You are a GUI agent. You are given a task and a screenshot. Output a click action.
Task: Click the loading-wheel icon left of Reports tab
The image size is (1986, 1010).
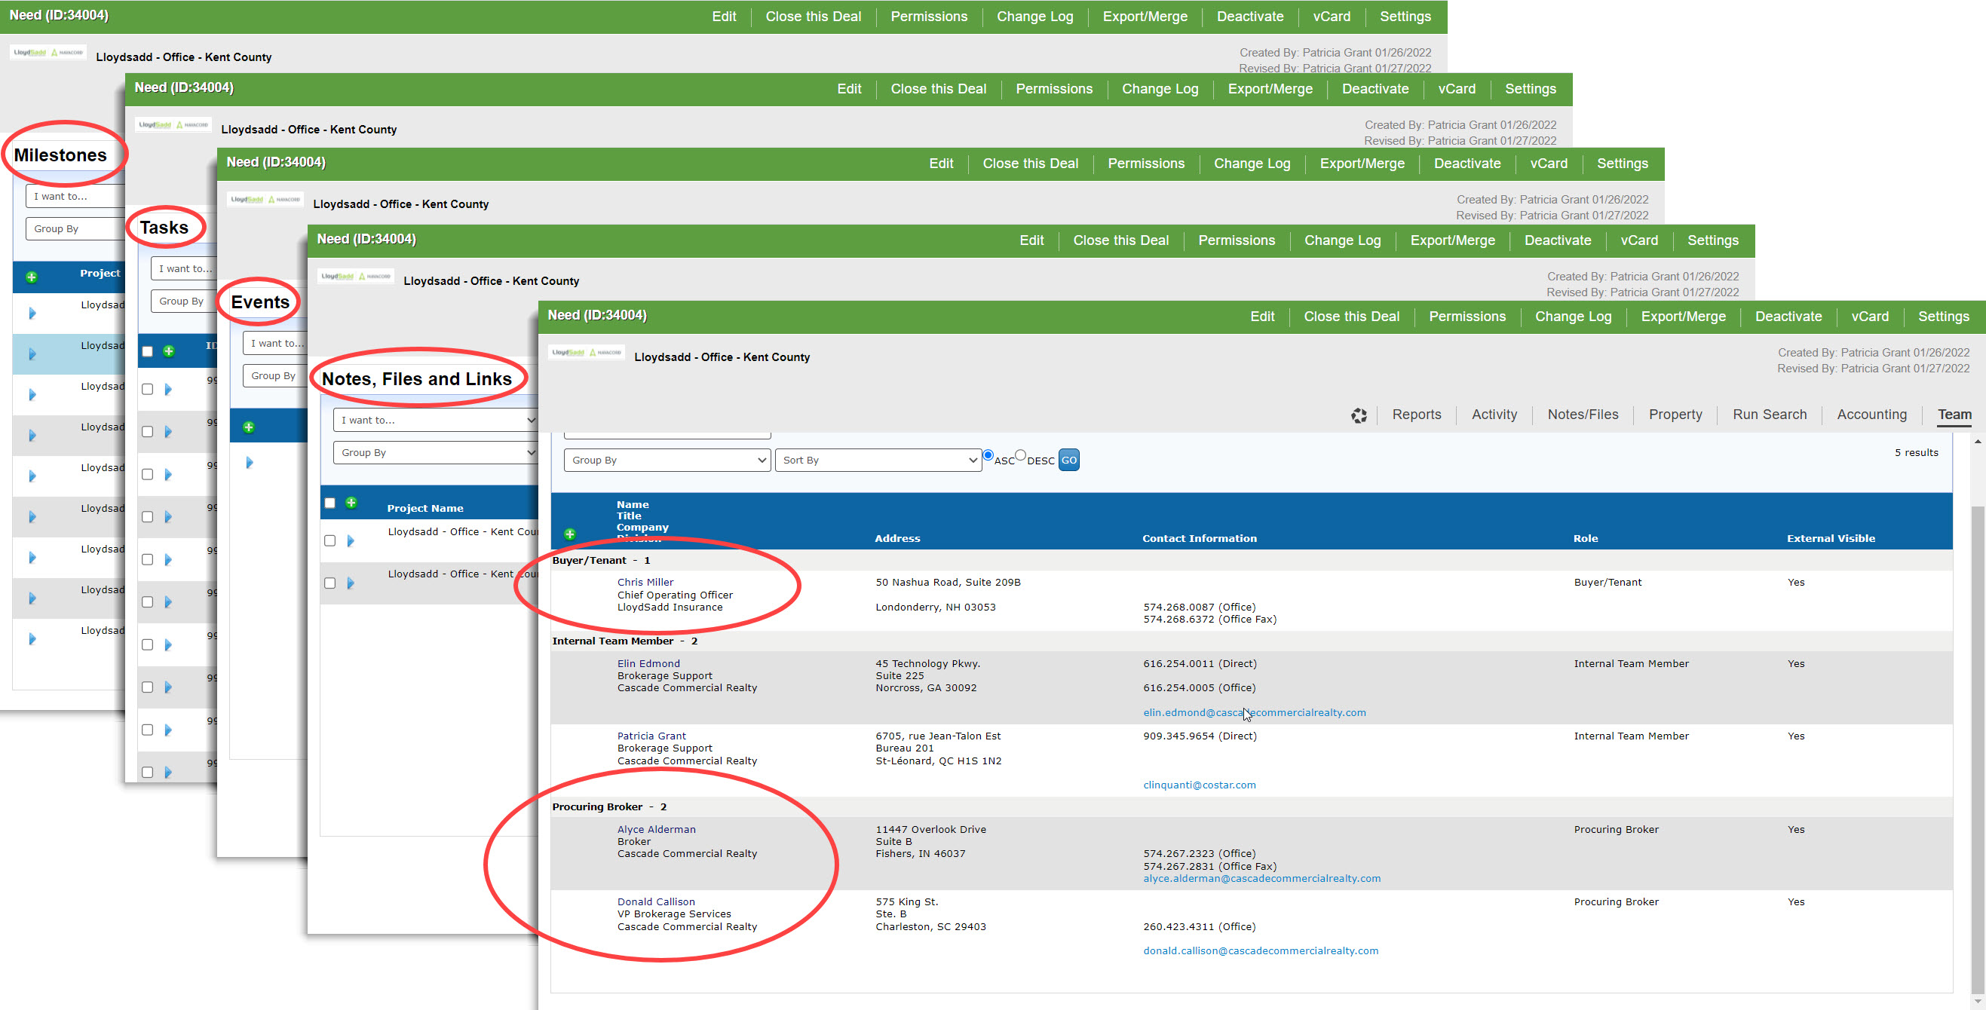pyautogui.click(x=1359, y=415)
